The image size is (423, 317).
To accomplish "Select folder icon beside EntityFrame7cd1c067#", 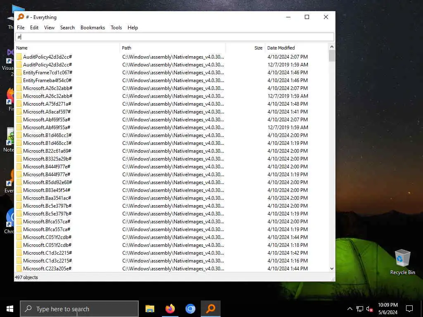I will click(x=19, y=73).
